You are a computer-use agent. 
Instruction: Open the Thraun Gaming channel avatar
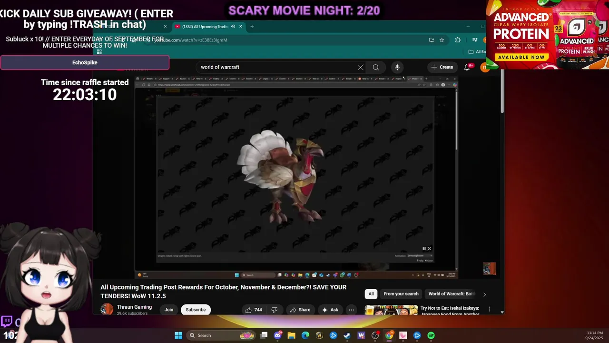107,309
